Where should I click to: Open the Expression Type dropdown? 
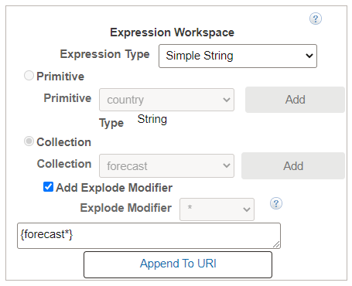238,56
